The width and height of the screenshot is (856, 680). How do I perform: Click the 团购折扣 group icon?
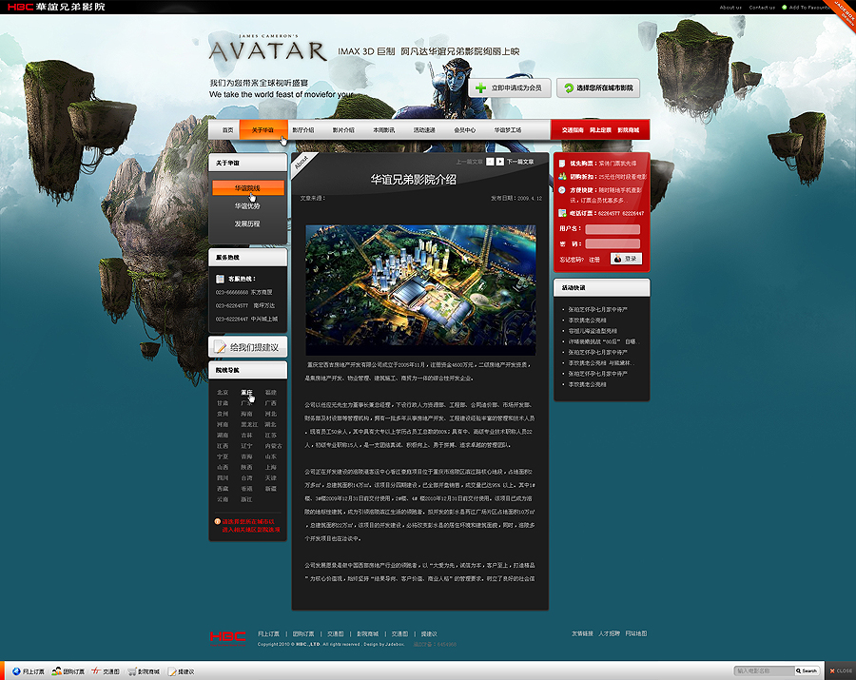(562, 176)
